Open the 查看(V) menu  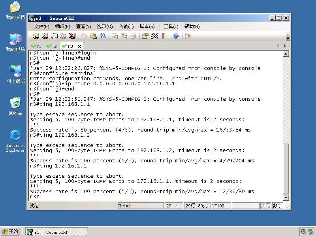pyautogui.click(x=83, y=26)
